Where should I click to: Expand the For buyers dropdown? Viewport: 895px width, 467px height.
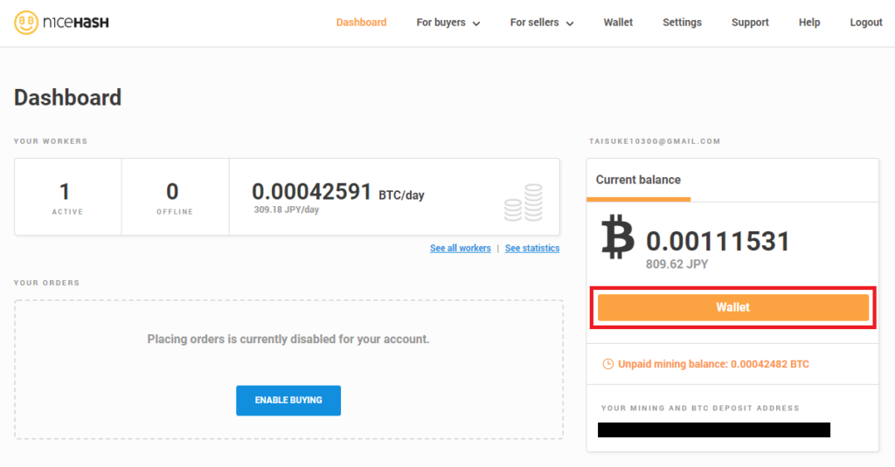point(448,22)
